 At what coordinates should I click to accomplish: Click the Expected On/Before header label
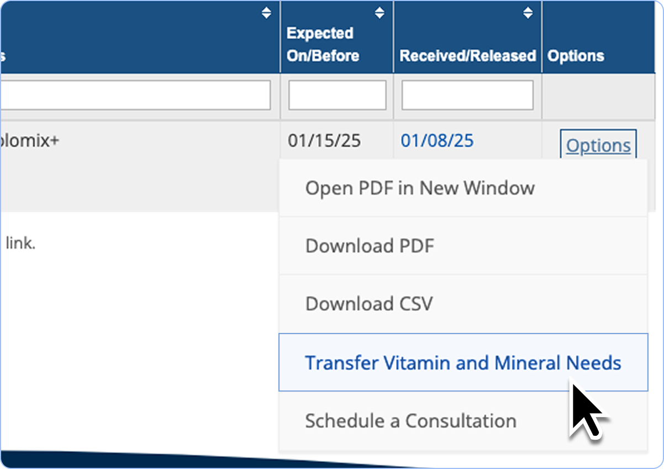tap(323, 44)
